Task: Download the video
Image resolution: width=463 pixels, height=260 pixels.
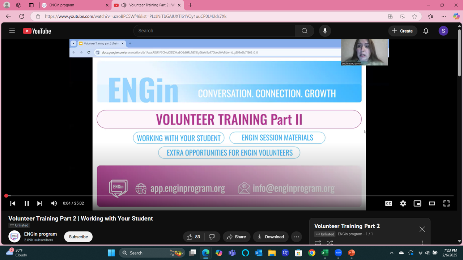Action: 271,237
